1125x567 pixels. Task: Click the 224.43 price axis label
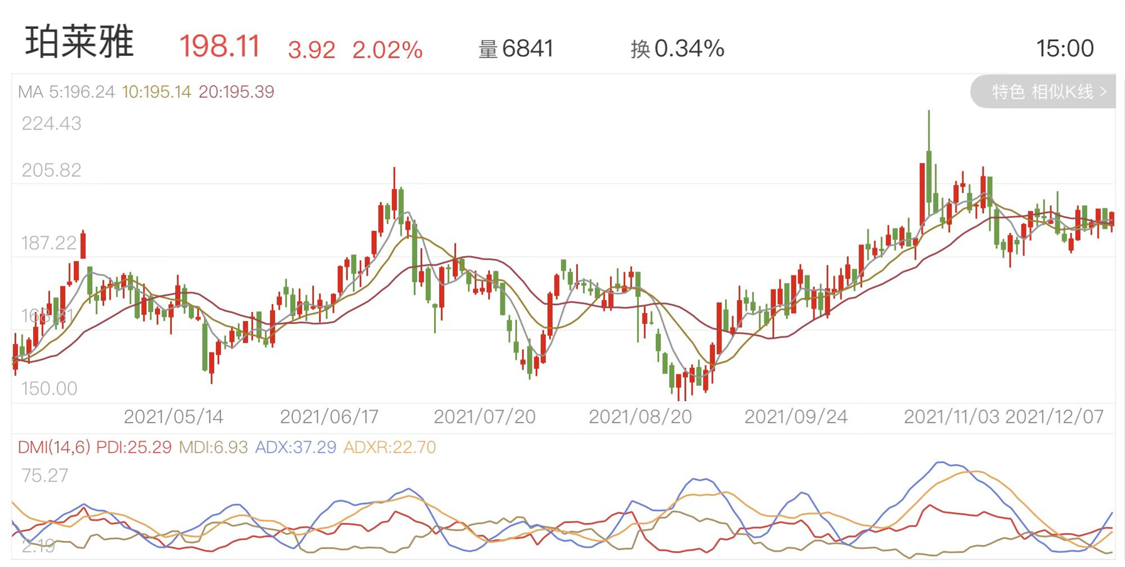click(x=51, y=124)
